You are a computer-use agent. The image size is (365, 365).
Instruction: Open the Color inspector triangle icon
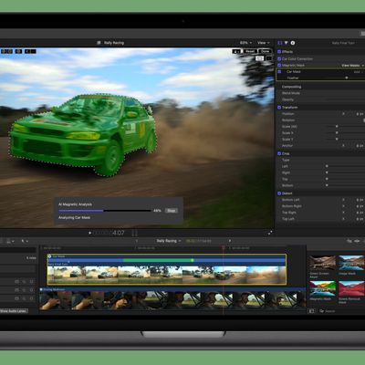[x=287, y=43]
